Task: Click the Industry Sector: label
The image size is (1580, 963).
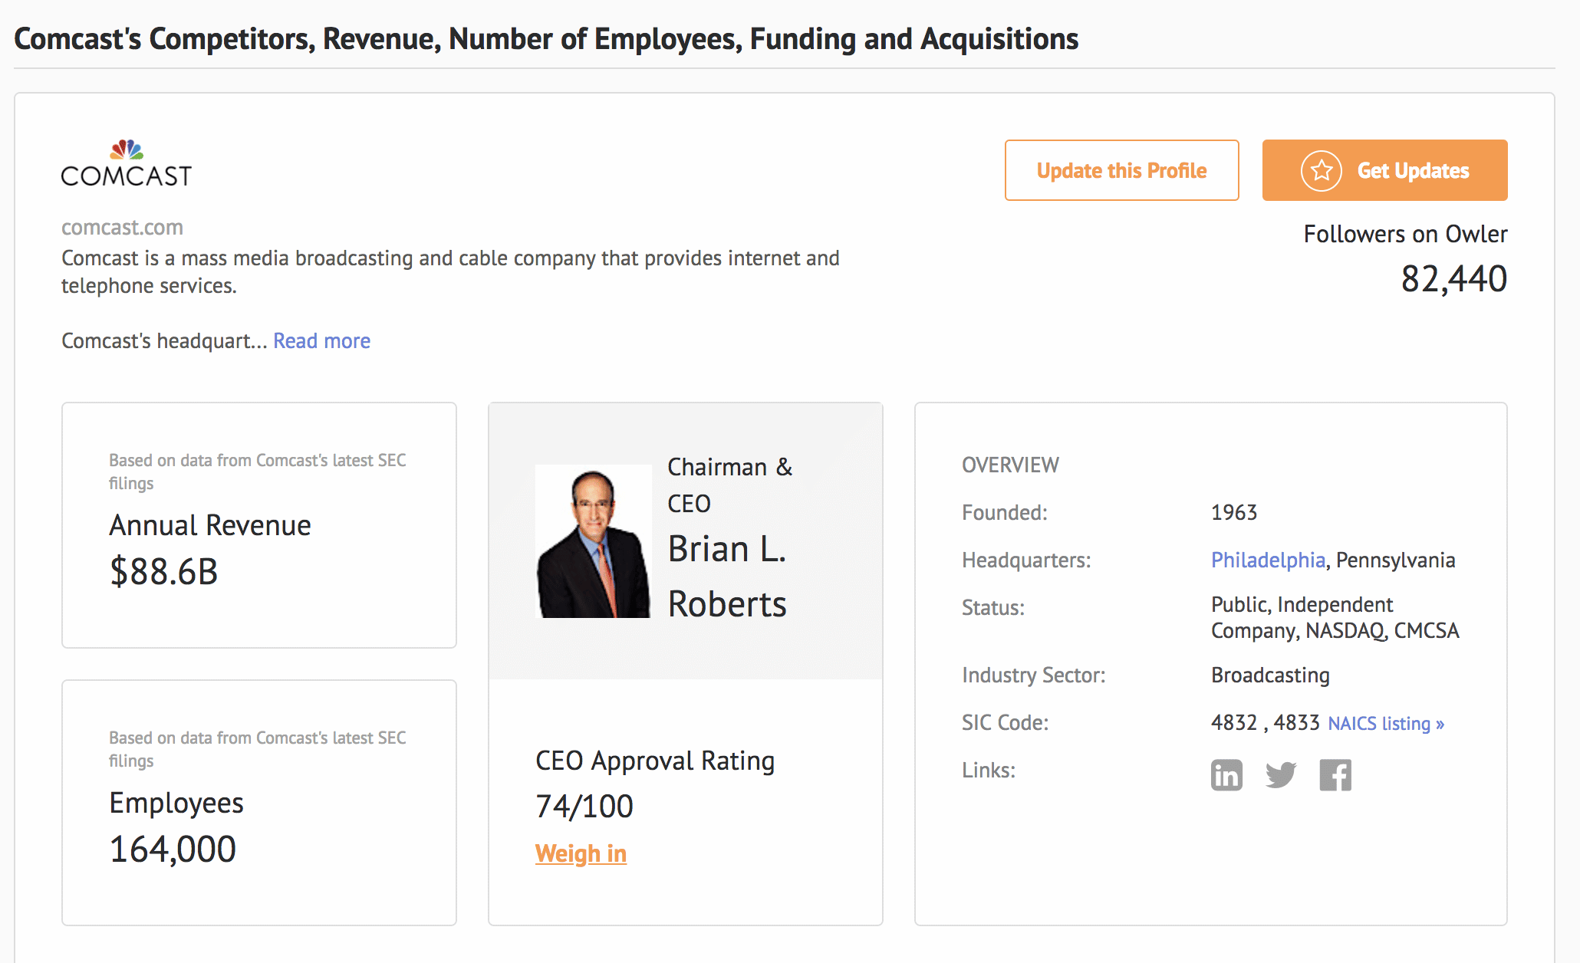Action: point(1034,675)
